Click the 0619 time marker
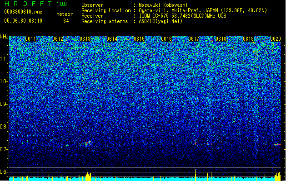The image size is (286, 181). (x=248, y=39)
